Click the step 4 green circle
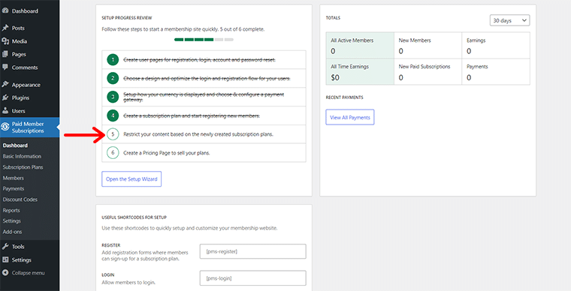571x291 pixels. pyautogui.click(x=113, y=115)
